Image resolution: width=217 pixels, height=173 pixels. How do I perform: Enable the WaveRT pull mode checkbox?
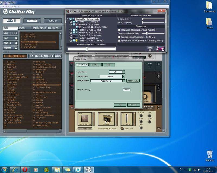point(119,30)
